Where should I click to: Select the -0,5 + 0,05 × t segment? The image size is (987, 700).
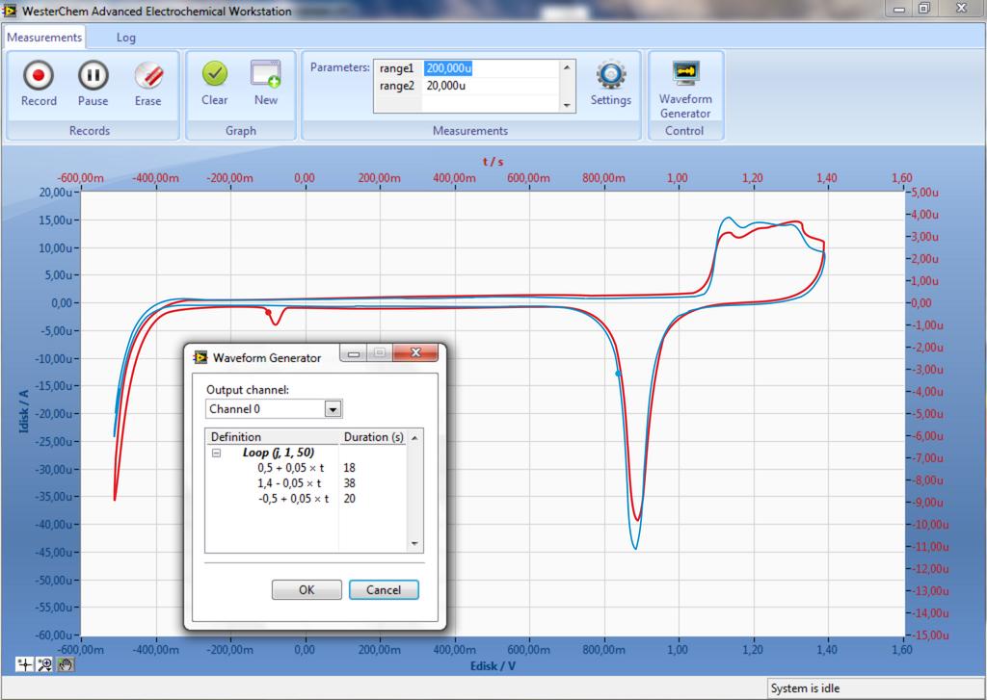pos(293,499)
